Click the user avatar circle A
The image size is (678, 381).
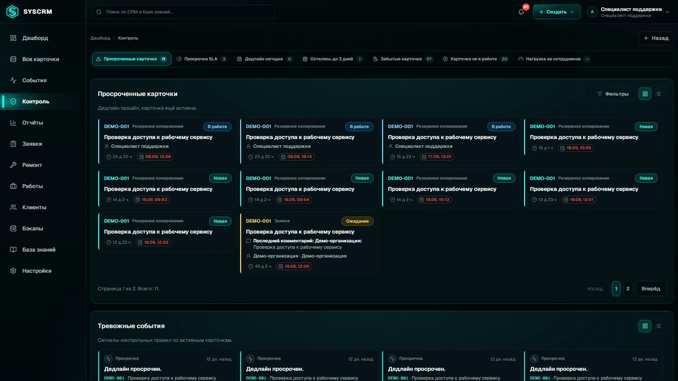(592, 12)
